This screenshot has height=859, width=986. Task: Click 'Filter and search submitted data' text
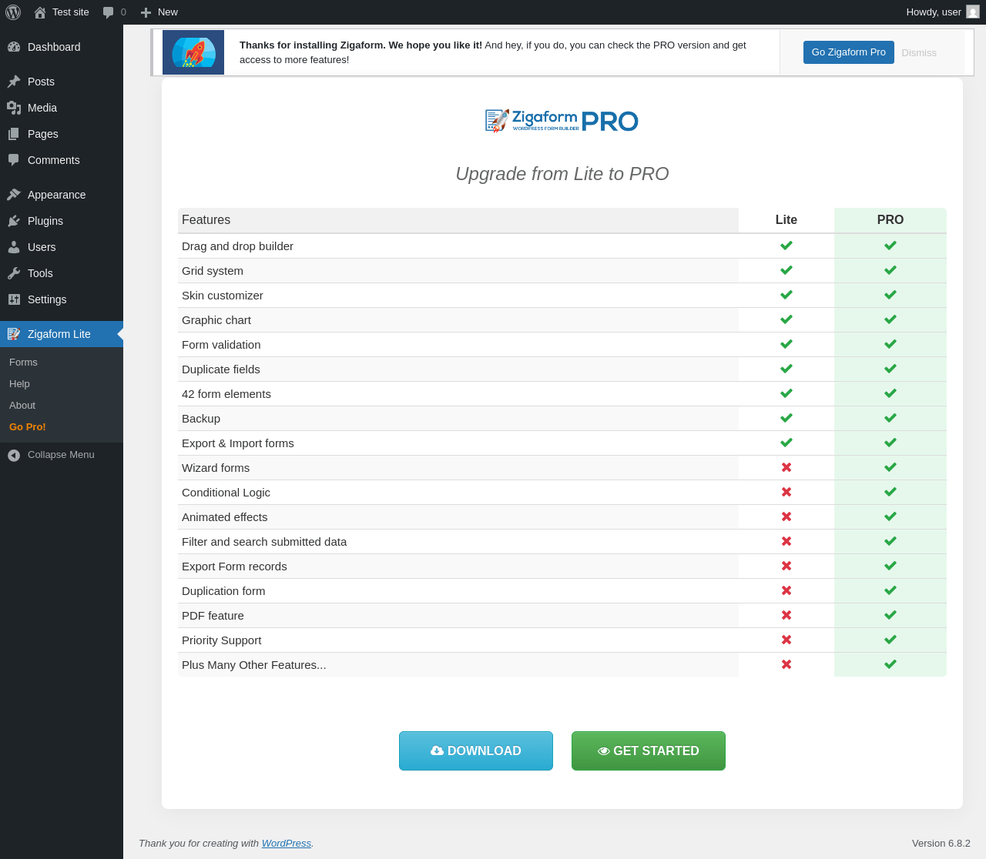point(264,542)
